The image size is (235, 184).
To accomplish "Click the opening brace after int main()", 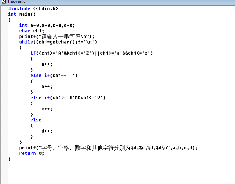I will 9,20.
